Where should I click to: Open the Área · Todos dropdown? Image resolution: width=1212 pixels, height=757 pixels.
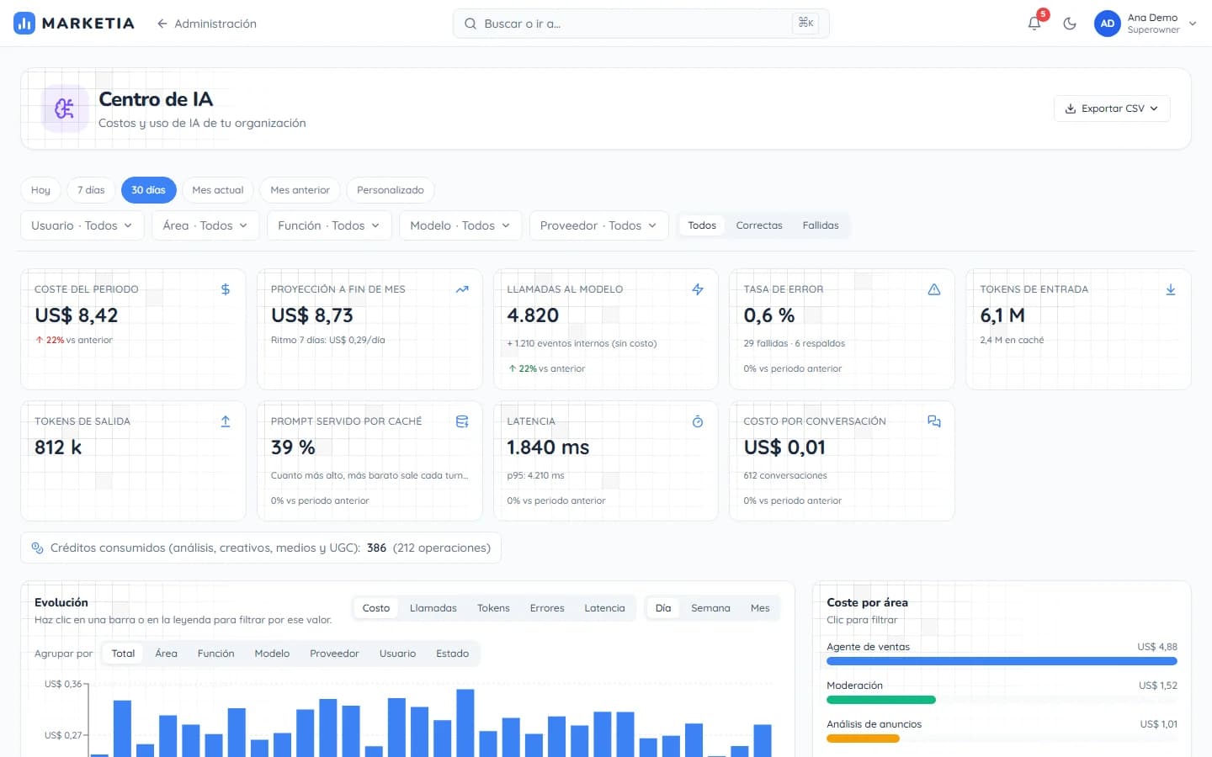(x=205, y=225)
